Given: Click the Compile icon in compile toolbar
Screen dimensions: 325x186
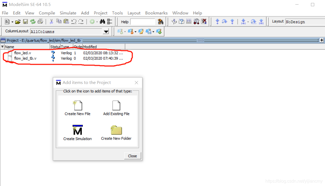Looking at the screenshot, I should [x=174, y=22].
